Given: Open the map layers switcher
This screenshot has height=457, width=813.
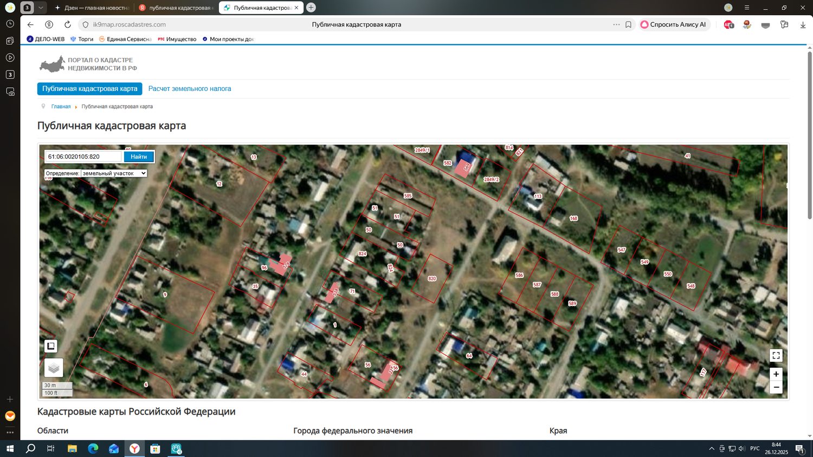Looking at the screenshot, I should (54, 368).
